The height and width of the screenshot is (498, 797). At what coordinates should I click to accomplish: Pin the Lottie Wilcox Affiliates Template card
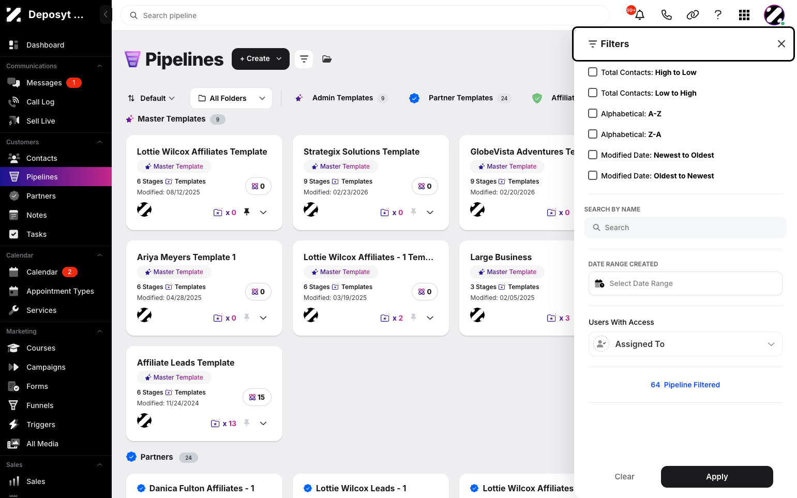(247, 212)
